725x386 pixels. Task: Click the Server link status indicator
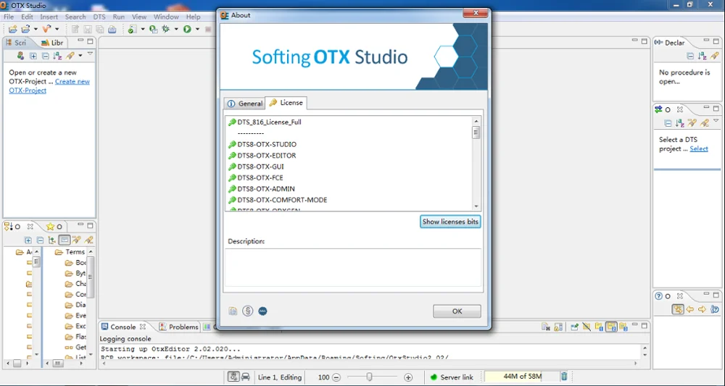click(452, 377)
